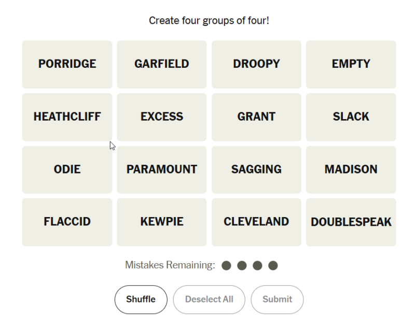
Task: Choose the ODIE tile
Action: point(67,170)
